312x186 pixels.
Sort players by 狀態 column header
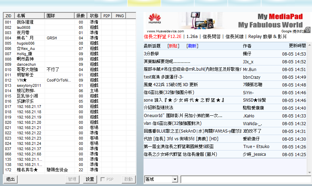pos(94,16)
